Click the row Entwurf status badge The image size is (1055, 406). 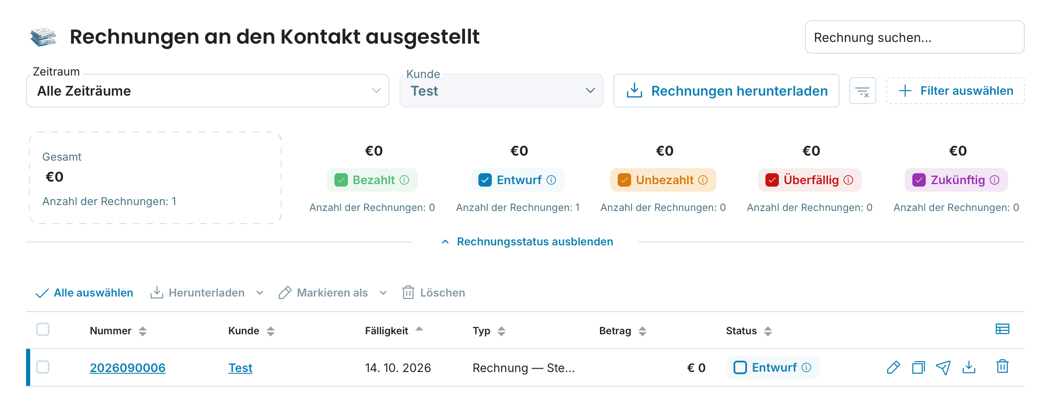click(773, 367)
